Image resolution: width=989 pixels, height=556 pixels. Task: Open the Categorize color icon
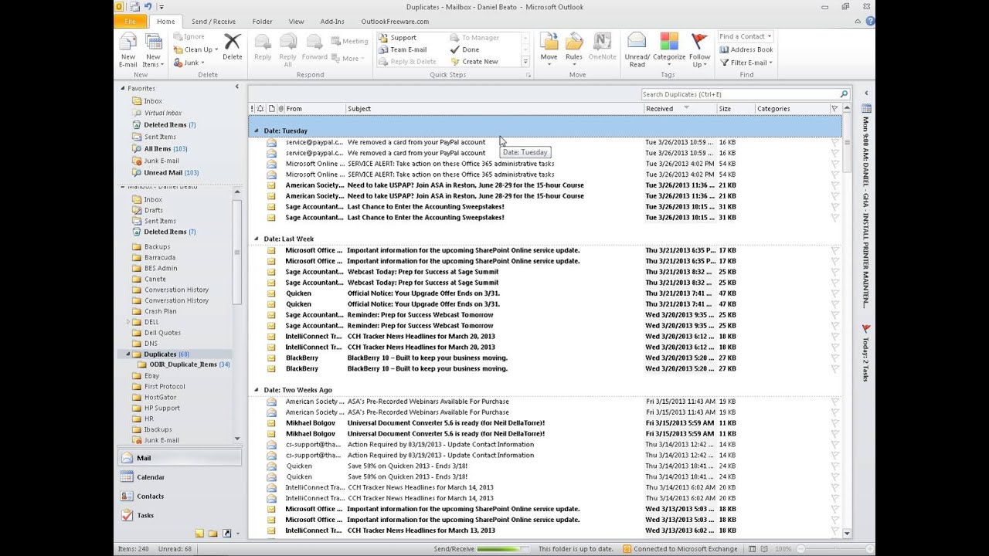[669, 42]
